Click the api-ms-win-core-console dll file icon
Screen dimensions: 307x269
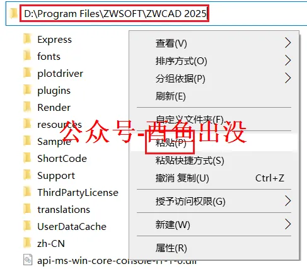pos(28,260)
